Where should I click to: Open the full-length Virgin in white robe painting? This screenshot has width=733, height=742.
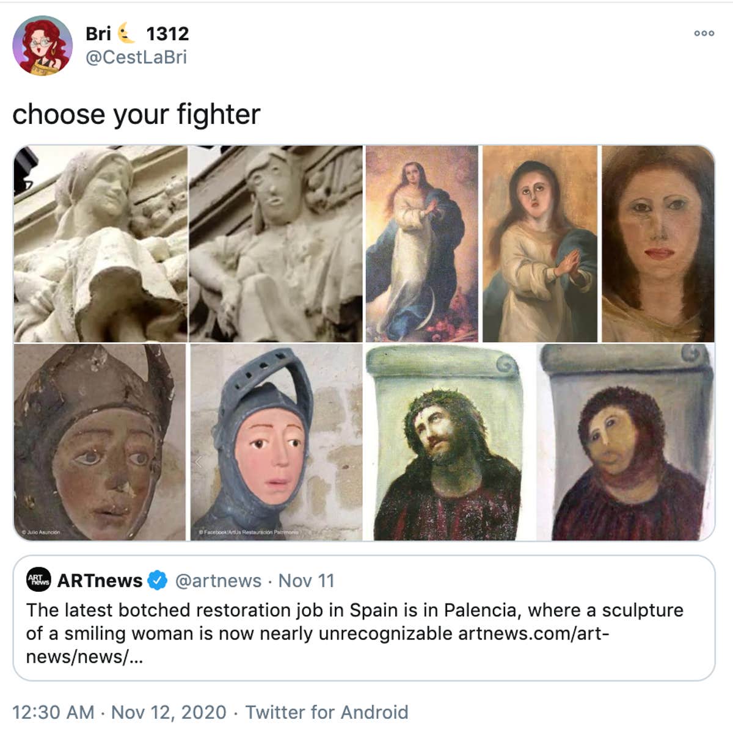[x=422, y=244]
